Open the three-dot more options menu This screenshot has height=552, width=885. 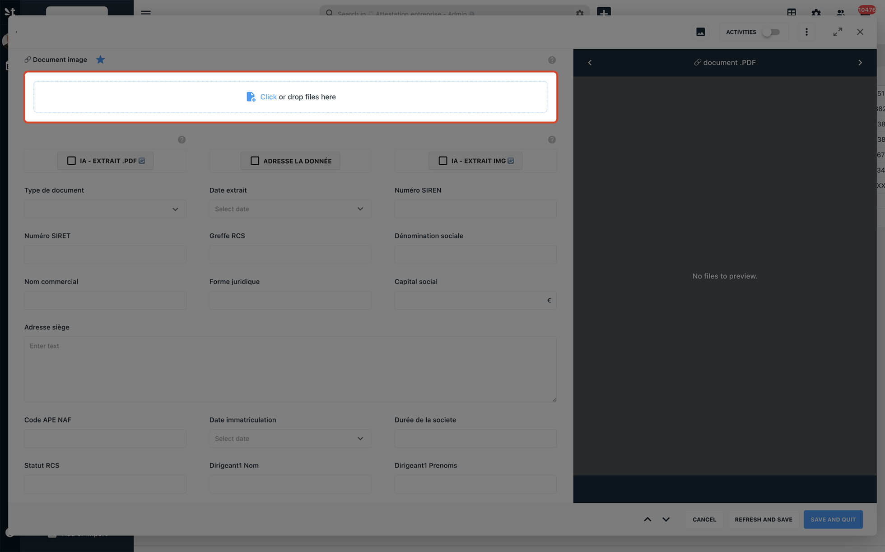[806, 32]
